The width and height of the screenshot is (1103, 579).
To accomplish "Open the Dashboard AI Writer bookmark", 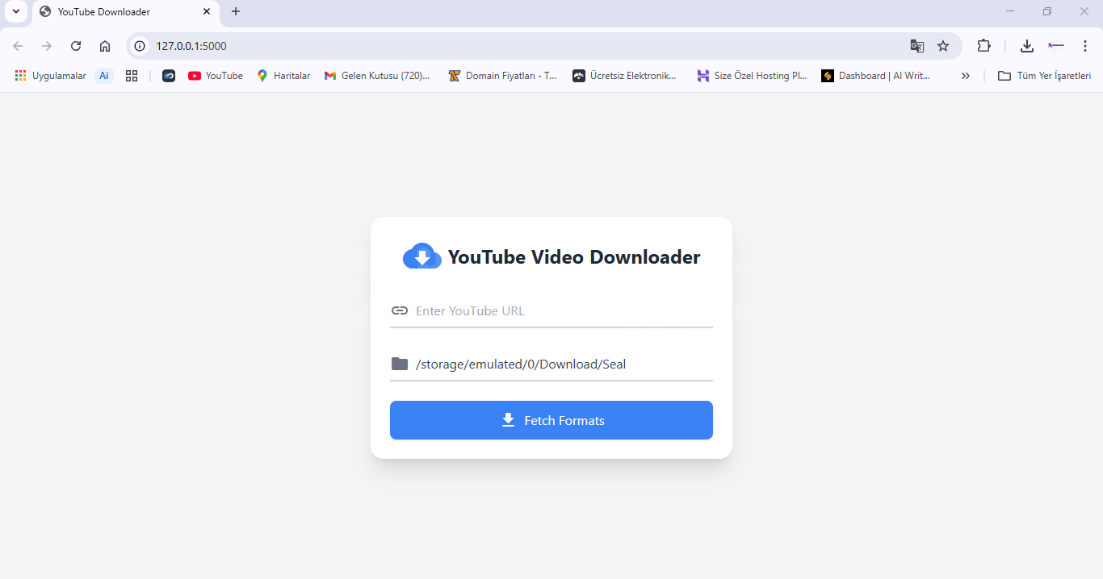I will coord(876,76).
